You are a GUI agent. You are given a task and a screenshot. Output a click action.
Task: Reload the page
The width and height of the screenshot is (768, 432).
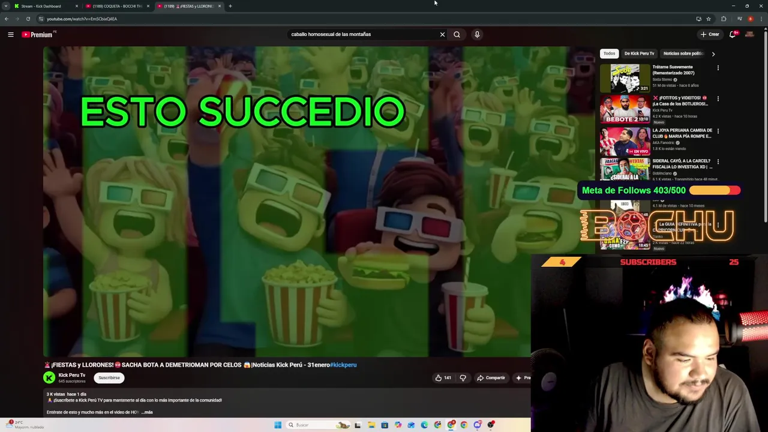click(28, 19)
